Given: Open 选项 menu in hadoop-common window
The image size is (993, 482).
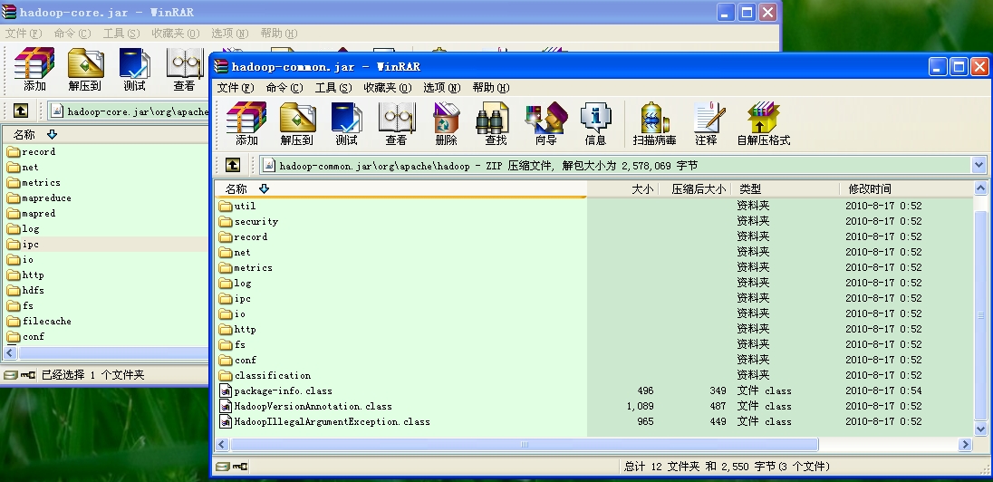Looking at the screenshot, I should 442,87.
